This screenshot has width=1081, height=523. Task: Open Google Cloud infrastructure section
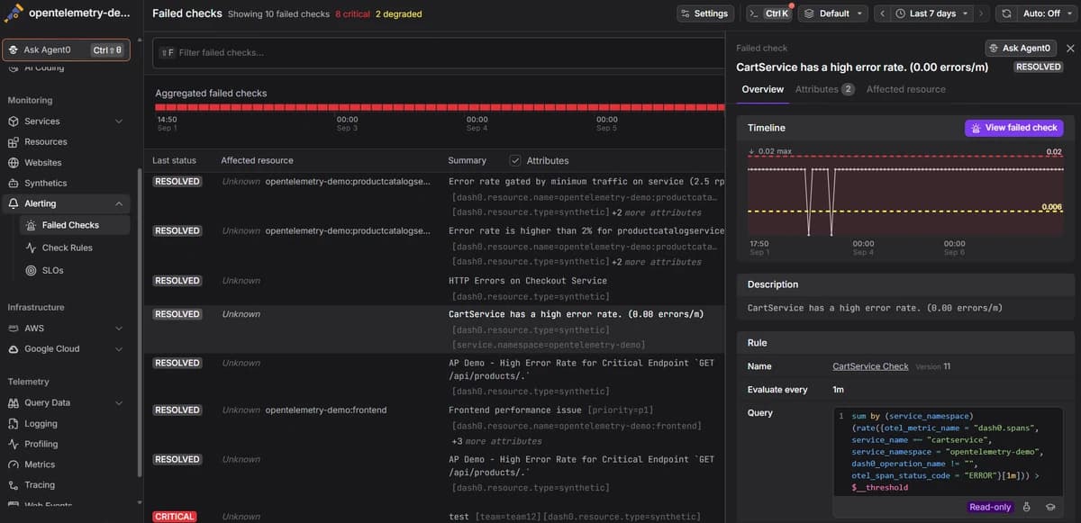[51, 349]
